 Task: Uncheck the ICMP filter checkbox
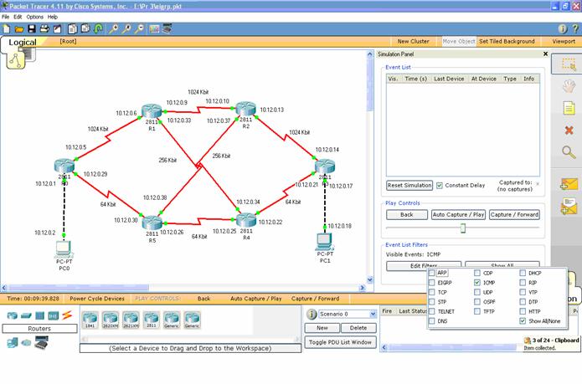pyautogui.click(x=477, y=283)
